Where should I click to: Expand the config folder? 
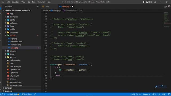pyautogui.click(x=13, y=20)
